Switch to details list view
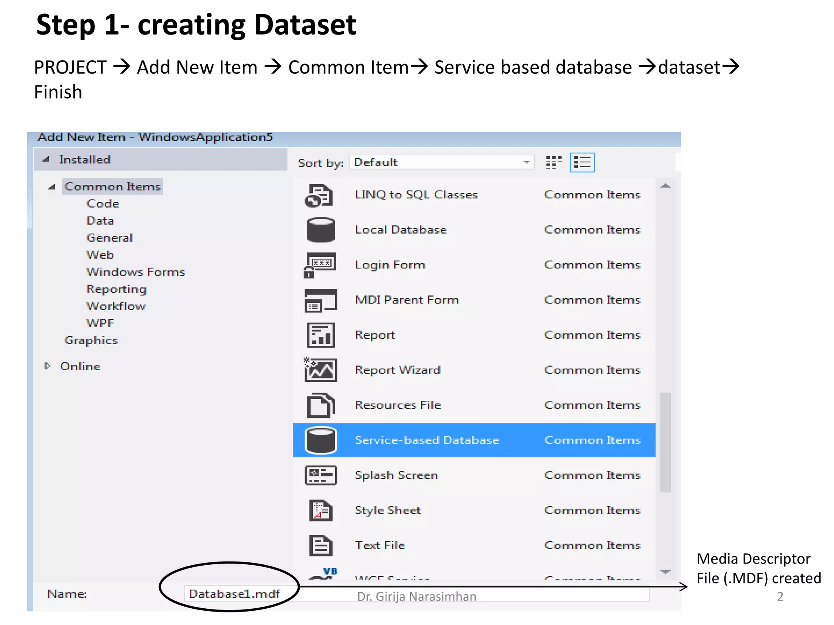 click(x=582, y=162)
